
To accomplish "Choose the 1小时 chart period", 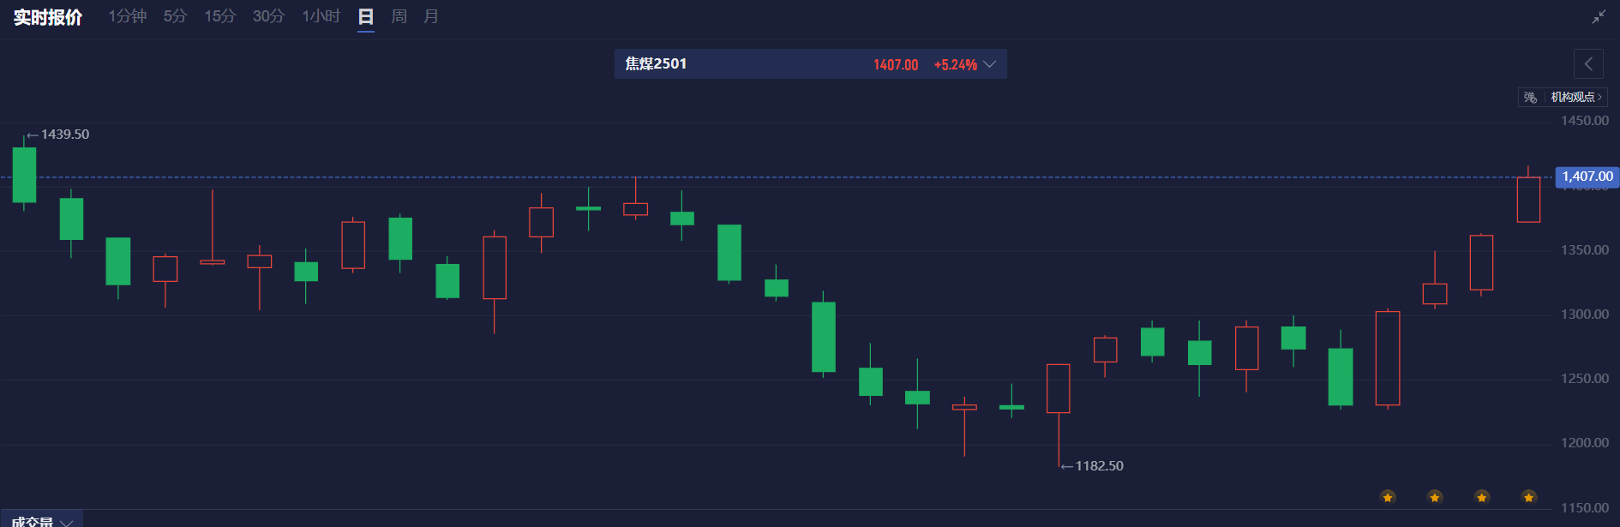I will pos(321,16).
